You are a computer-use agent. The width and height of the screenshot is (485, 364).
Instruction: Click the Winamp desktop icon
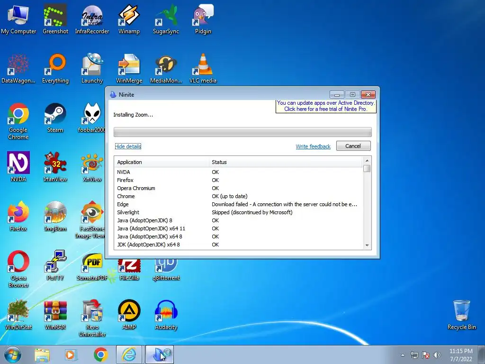[x=129, y=19]
